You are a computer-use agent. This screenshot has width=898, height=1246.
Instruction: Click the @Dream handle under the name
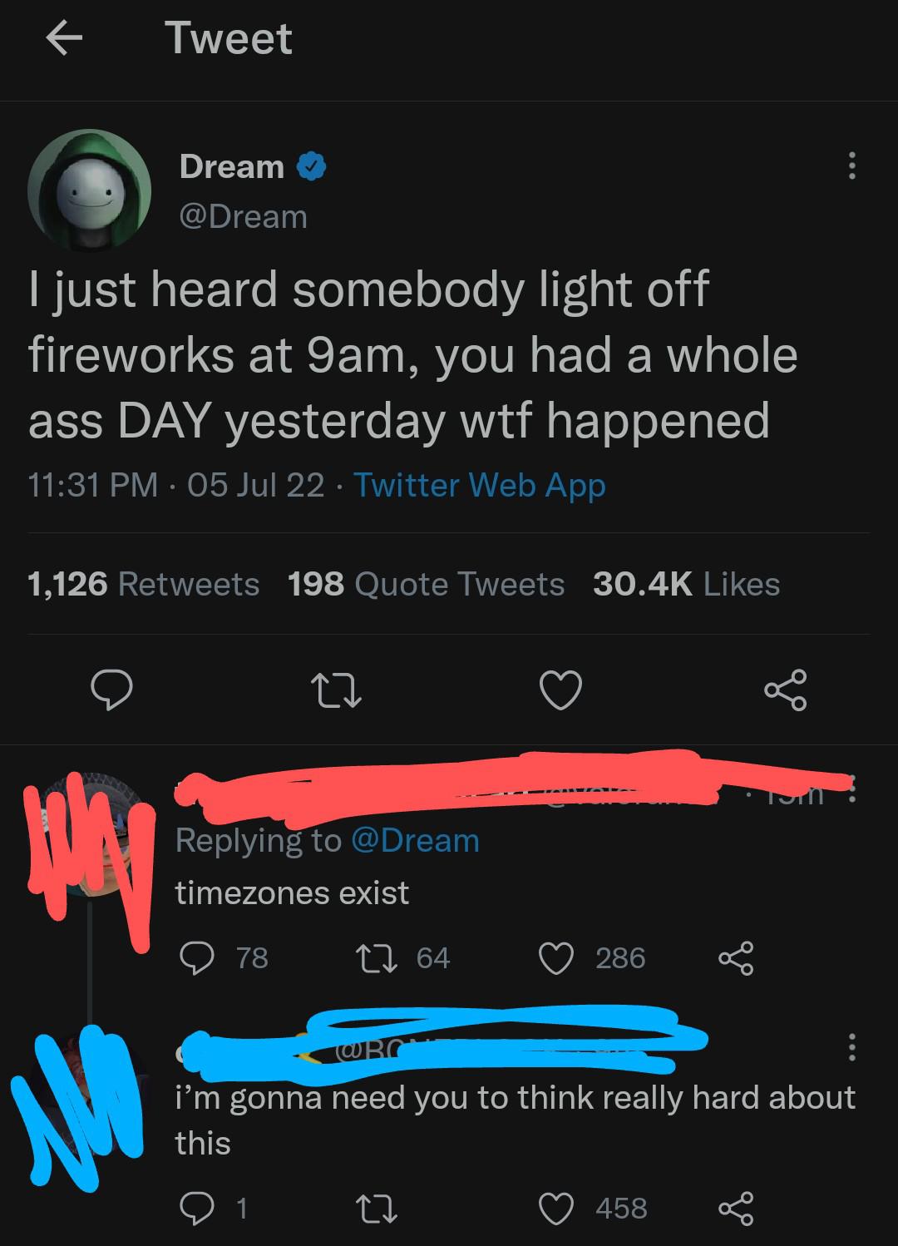[244, 217]
